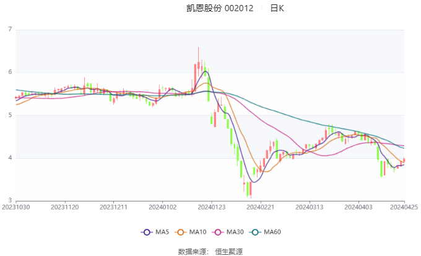
Task: Select the 20231211 date label
Action: (113, 207)
